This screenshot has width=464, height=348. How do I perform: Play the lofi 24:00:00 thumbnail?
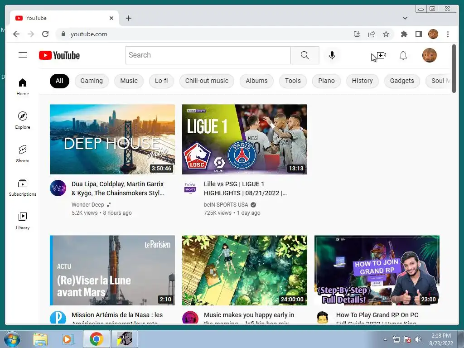pos(244,270)
